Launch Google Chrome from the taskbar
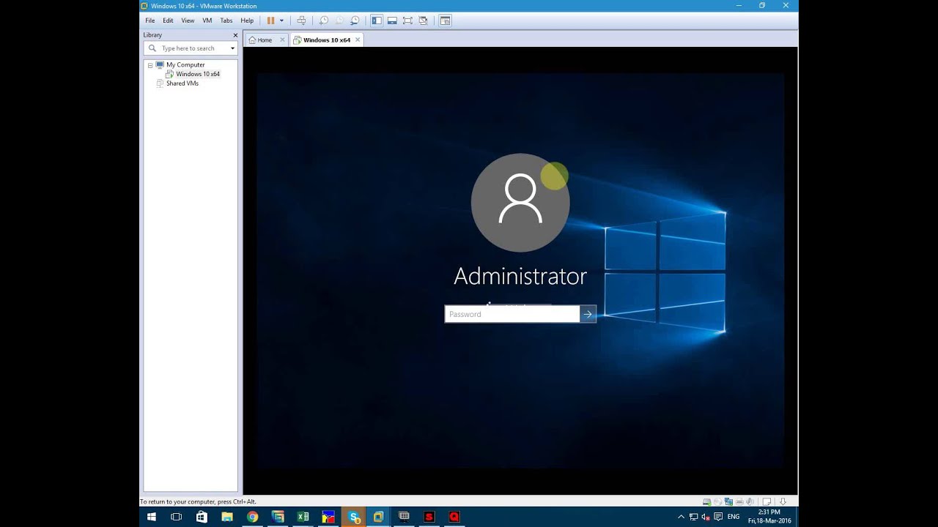 [x=253, y=517]
